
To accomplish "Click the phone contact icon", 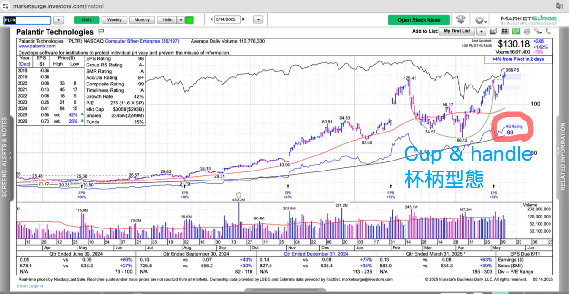I will (x=547, y=31).
